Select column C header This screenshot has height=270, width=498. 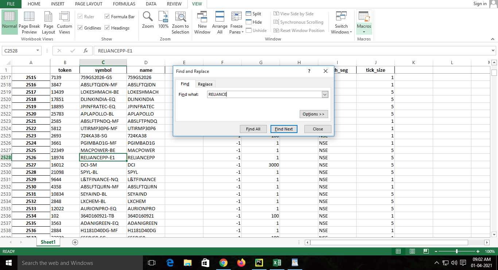point(103,63)
